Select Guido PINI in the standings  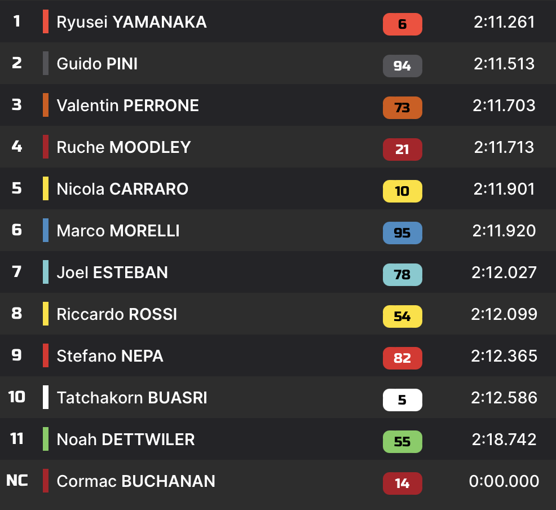(x=97, y=64)
